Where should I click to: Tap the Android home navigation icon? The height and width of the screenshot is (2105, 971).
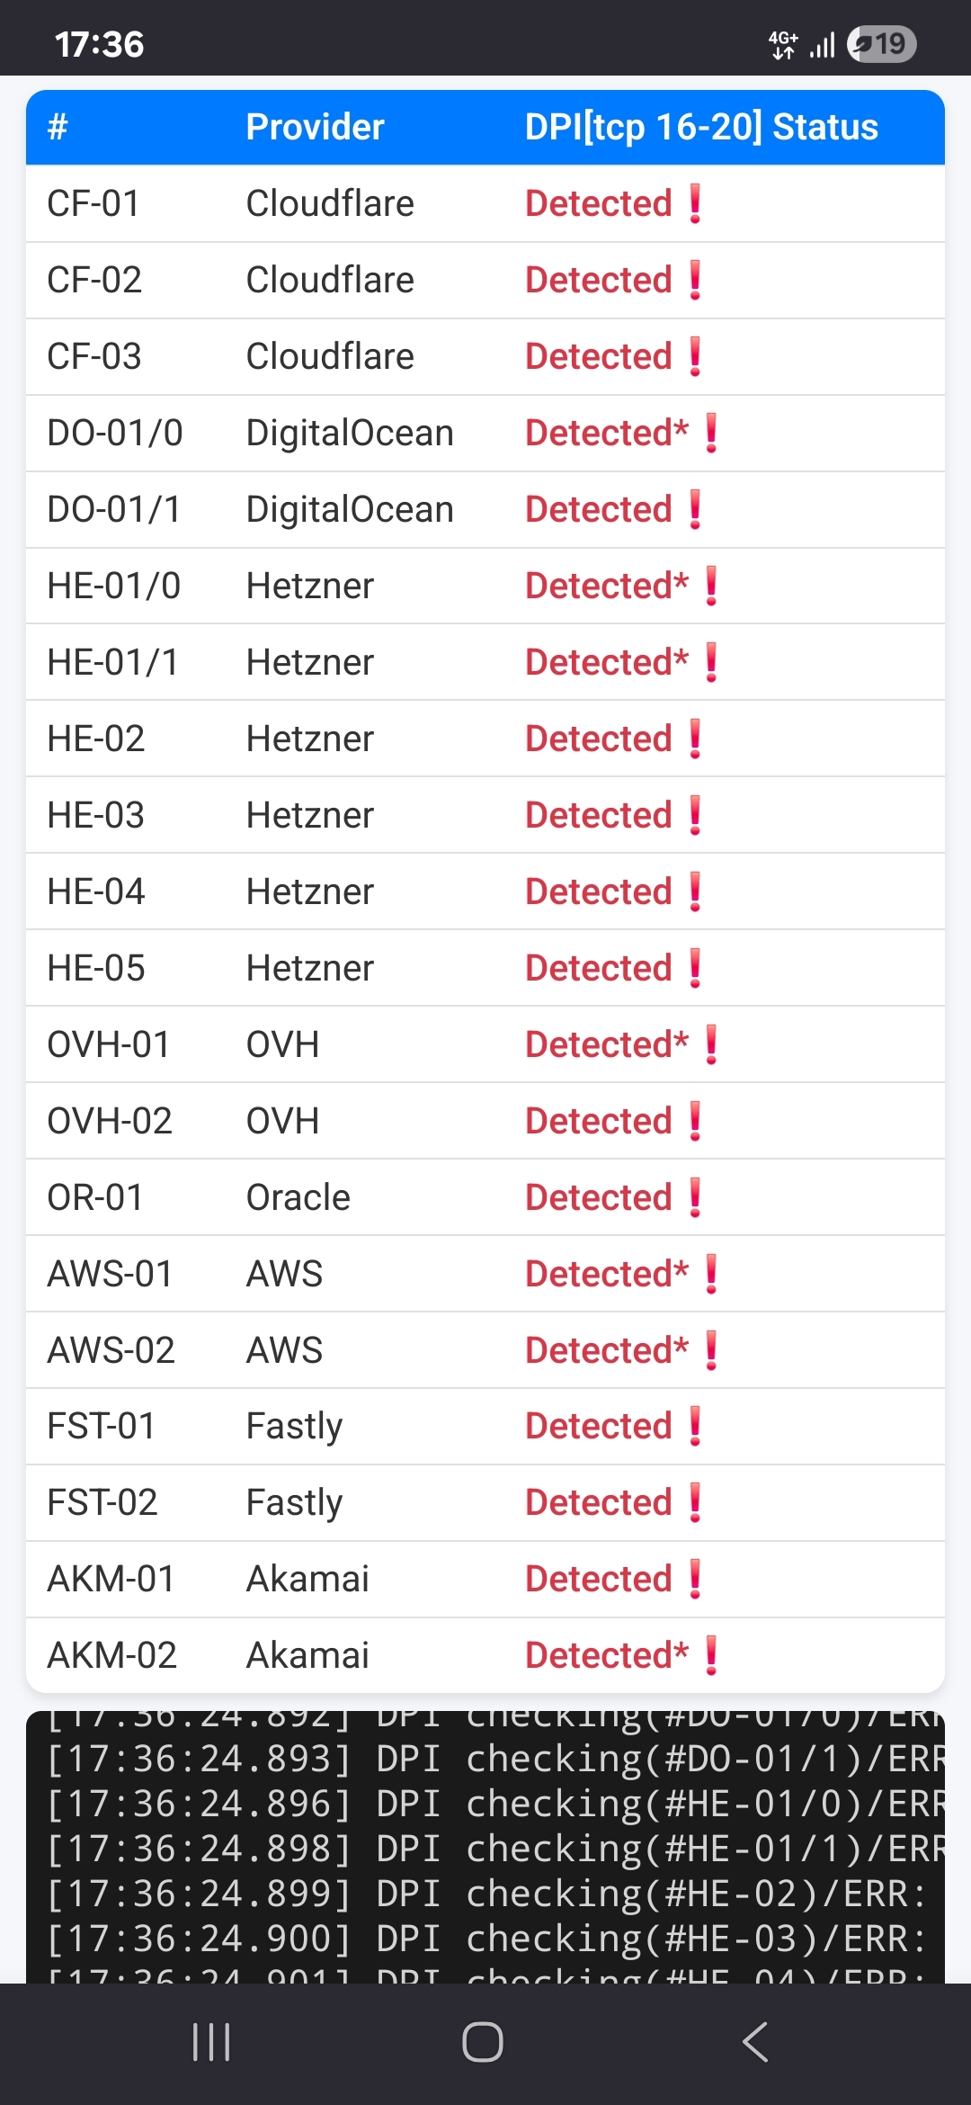coord(483,2042)
